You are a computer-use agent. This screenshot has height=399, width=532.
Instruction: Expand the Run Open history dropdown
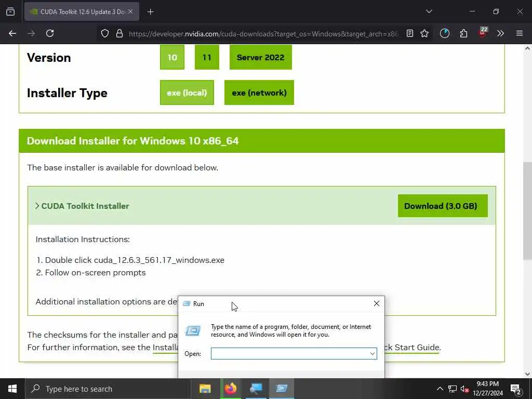coord(372,353)
